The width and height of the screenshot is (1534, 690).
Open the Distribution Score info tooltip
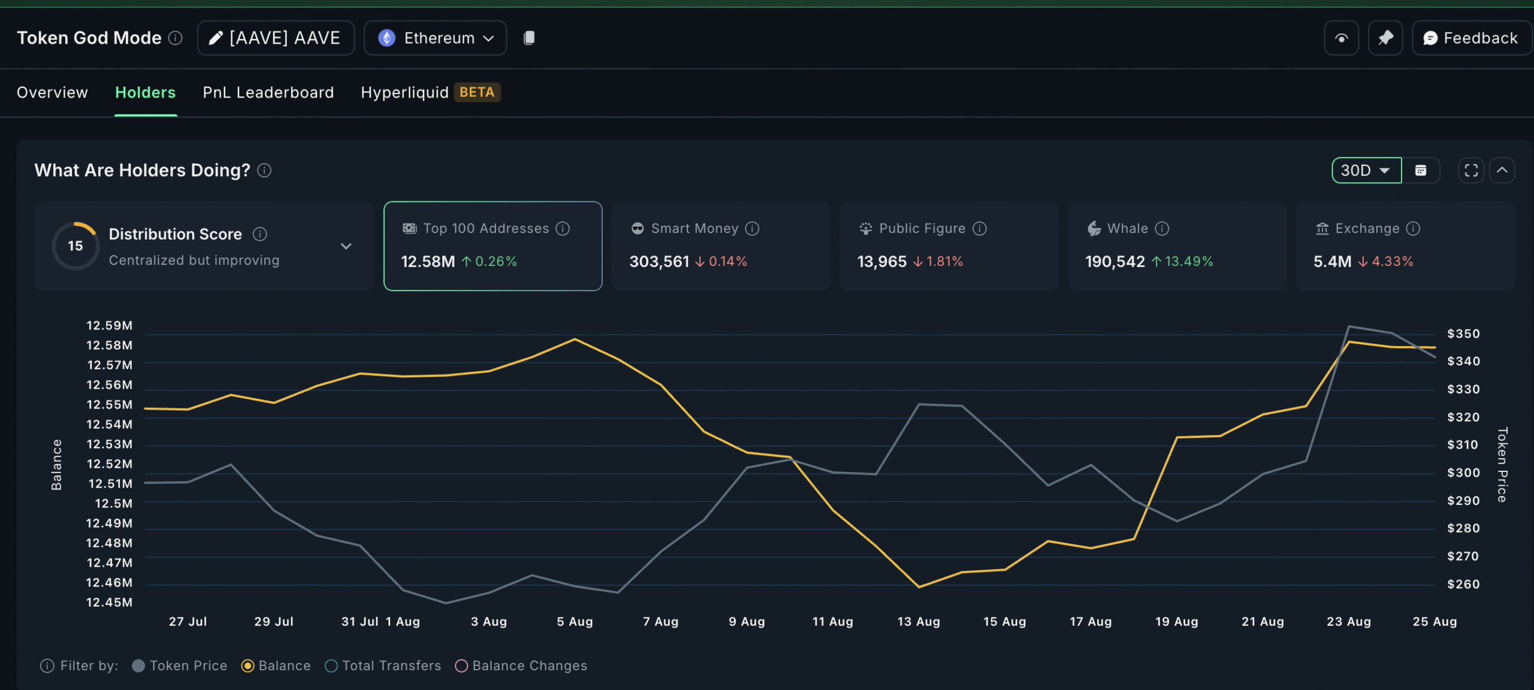point(260,234)
